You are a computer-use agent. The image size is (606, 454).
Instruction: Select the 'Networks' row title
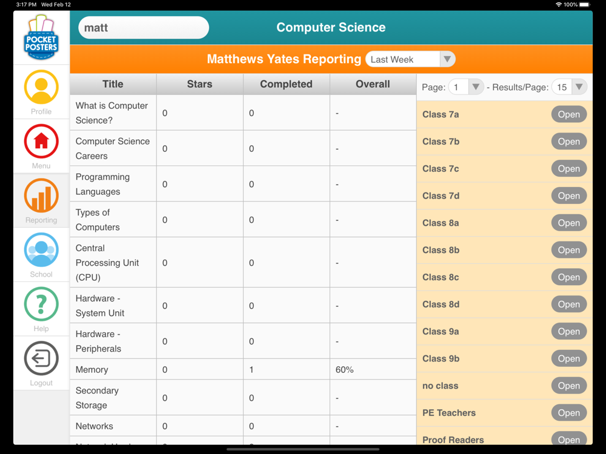pyautogui.click(x=95, y=426)
